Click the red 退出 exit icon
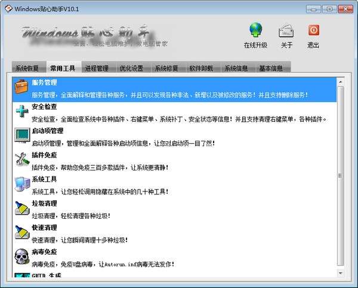The width and height of the screenshot is (358, 288). click(314, 30)
